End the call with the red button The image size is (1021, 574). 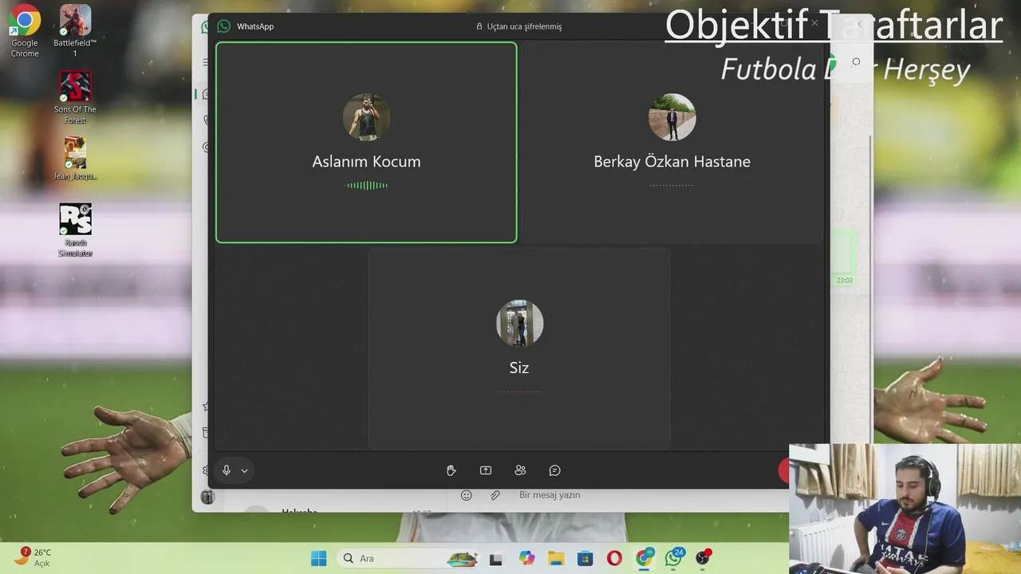pos(784,471)
